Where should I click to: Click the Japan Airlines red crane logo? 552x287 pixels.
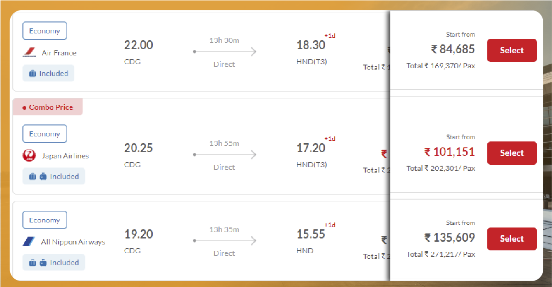pos(29,156)
